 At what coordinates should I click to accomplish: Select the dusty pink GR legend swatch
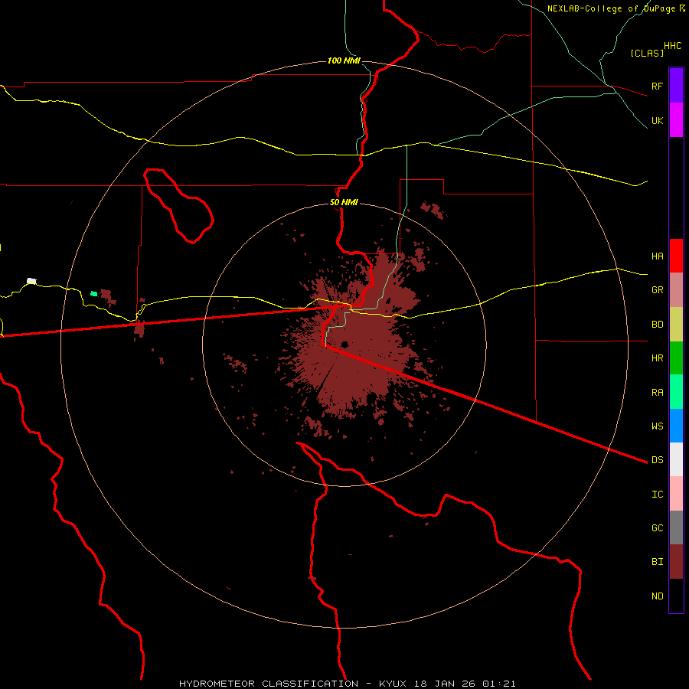click(x=676, y=290)
